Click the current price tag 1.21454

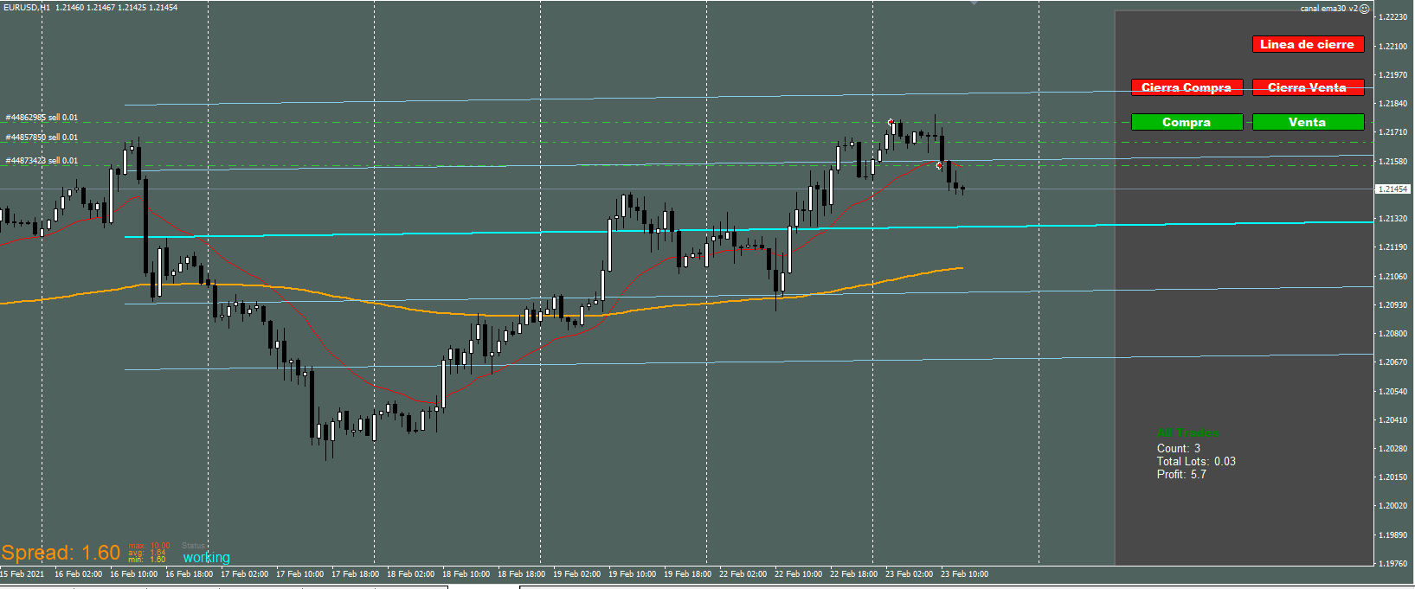pyautogui.click(x=1393, y=189)
